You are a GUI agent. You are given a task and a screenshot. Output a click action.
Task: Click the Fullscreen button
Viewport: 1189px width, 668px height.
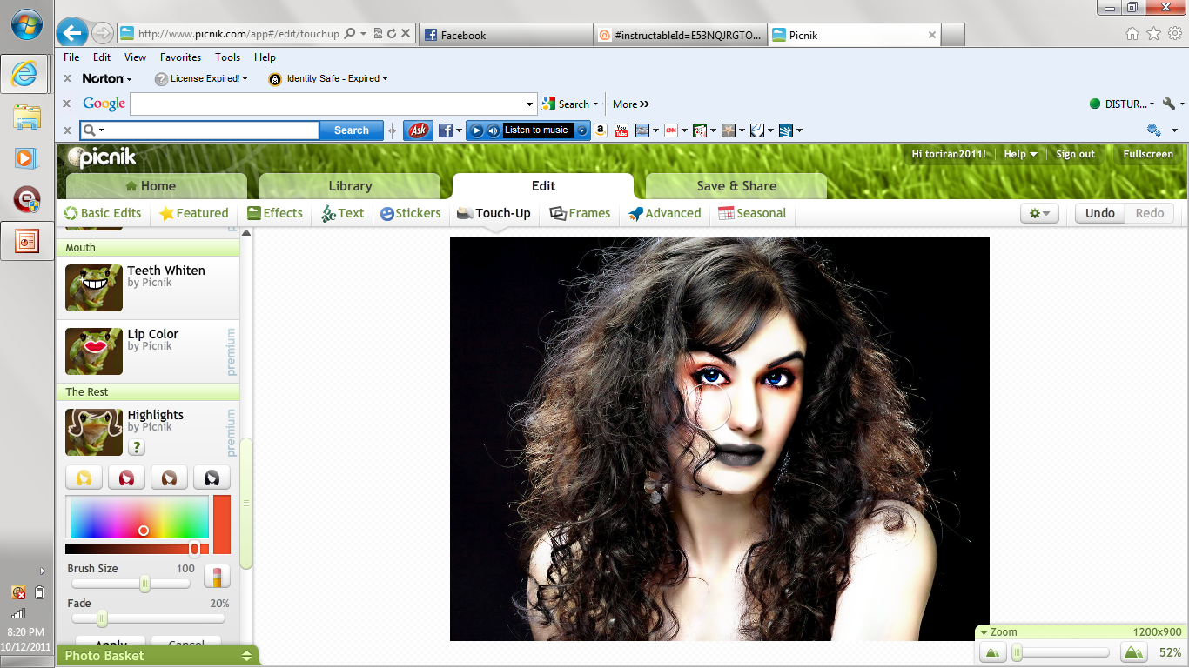point(1148,154)
